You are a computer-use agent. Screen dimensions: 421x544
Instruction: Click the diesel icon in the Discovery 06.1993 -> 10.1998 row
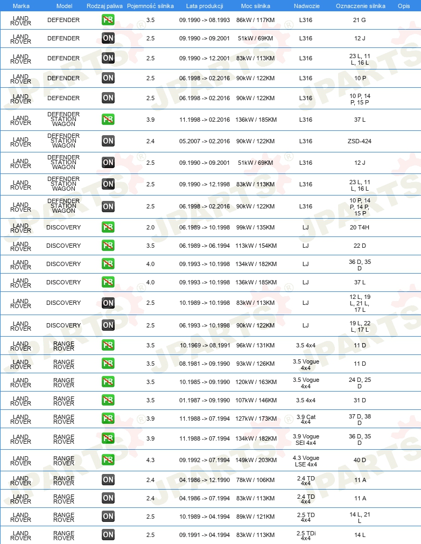(x=108, y=325)
